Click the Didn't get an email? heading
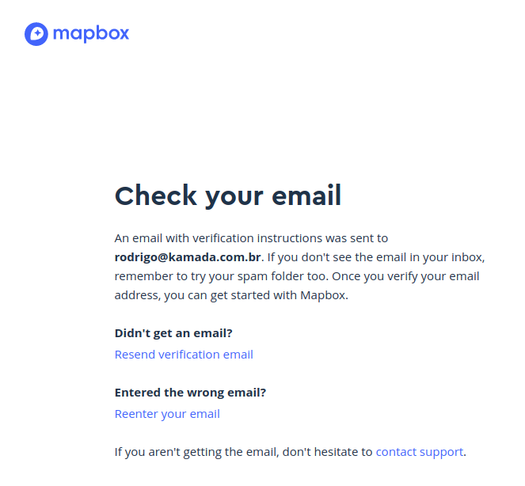Screen dimensions: 525x486 click(x=173, y=332)
